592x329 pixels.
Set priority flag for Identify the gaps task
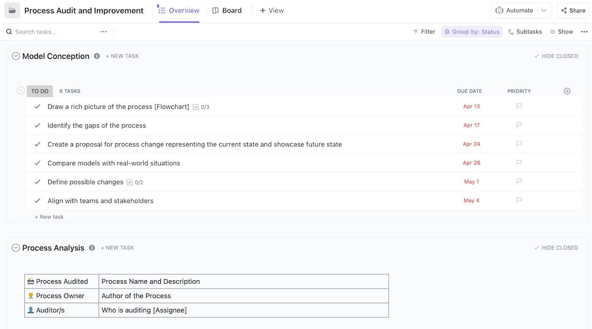click(x=519, y=125)
